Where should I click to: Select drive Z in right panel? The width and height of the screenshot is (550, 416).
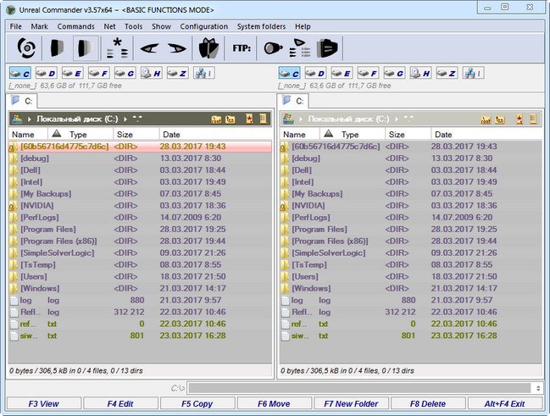point(447,74)
